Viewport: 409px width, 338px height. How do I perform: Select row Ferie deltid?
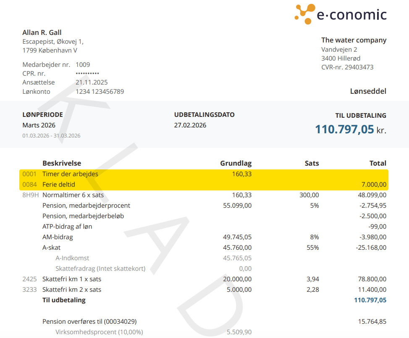[x=204, y=185]
